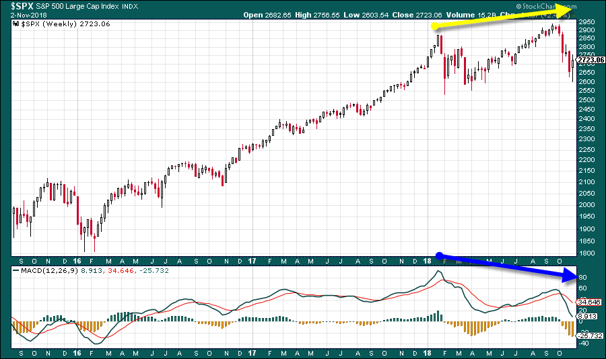
Task: Click the 8.913 MACD tag on right axis
Action: tap(588, 315)
